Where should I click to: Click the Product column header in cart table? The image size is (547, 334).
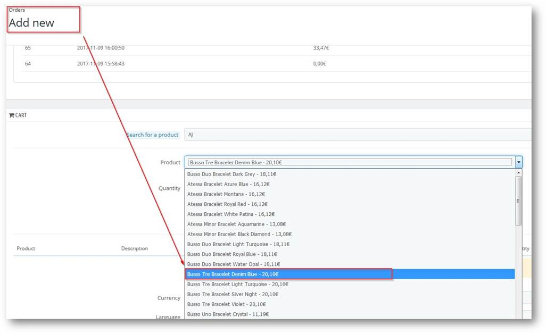[x=26, y=248]
